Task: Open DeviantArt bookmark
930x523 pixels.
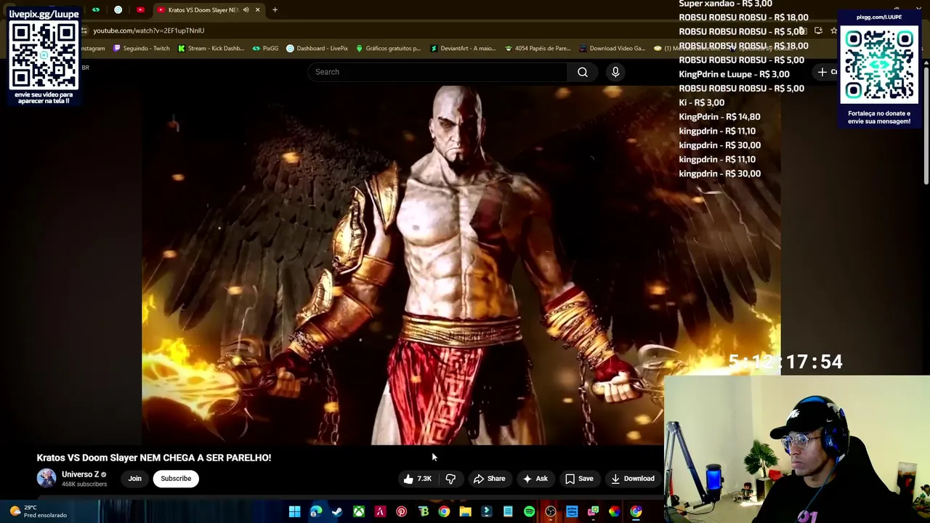Action: tap(463, 49)
